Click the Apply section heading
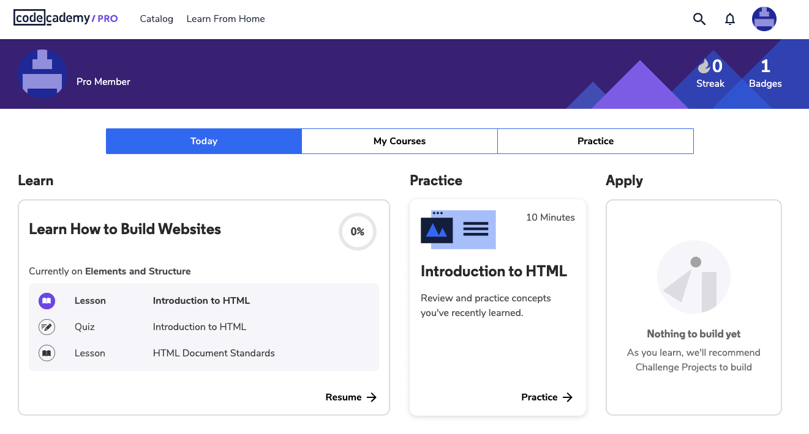The image size is (809, 434). pyautogui.click(x=624, y=181)
